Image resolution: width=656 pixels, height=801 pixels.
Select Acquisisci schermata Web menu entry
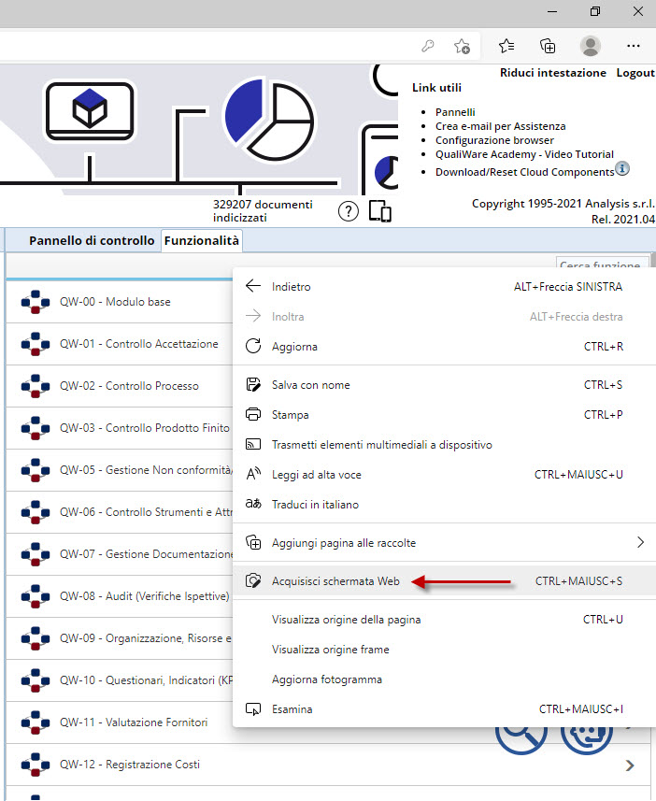coord(335,581)
